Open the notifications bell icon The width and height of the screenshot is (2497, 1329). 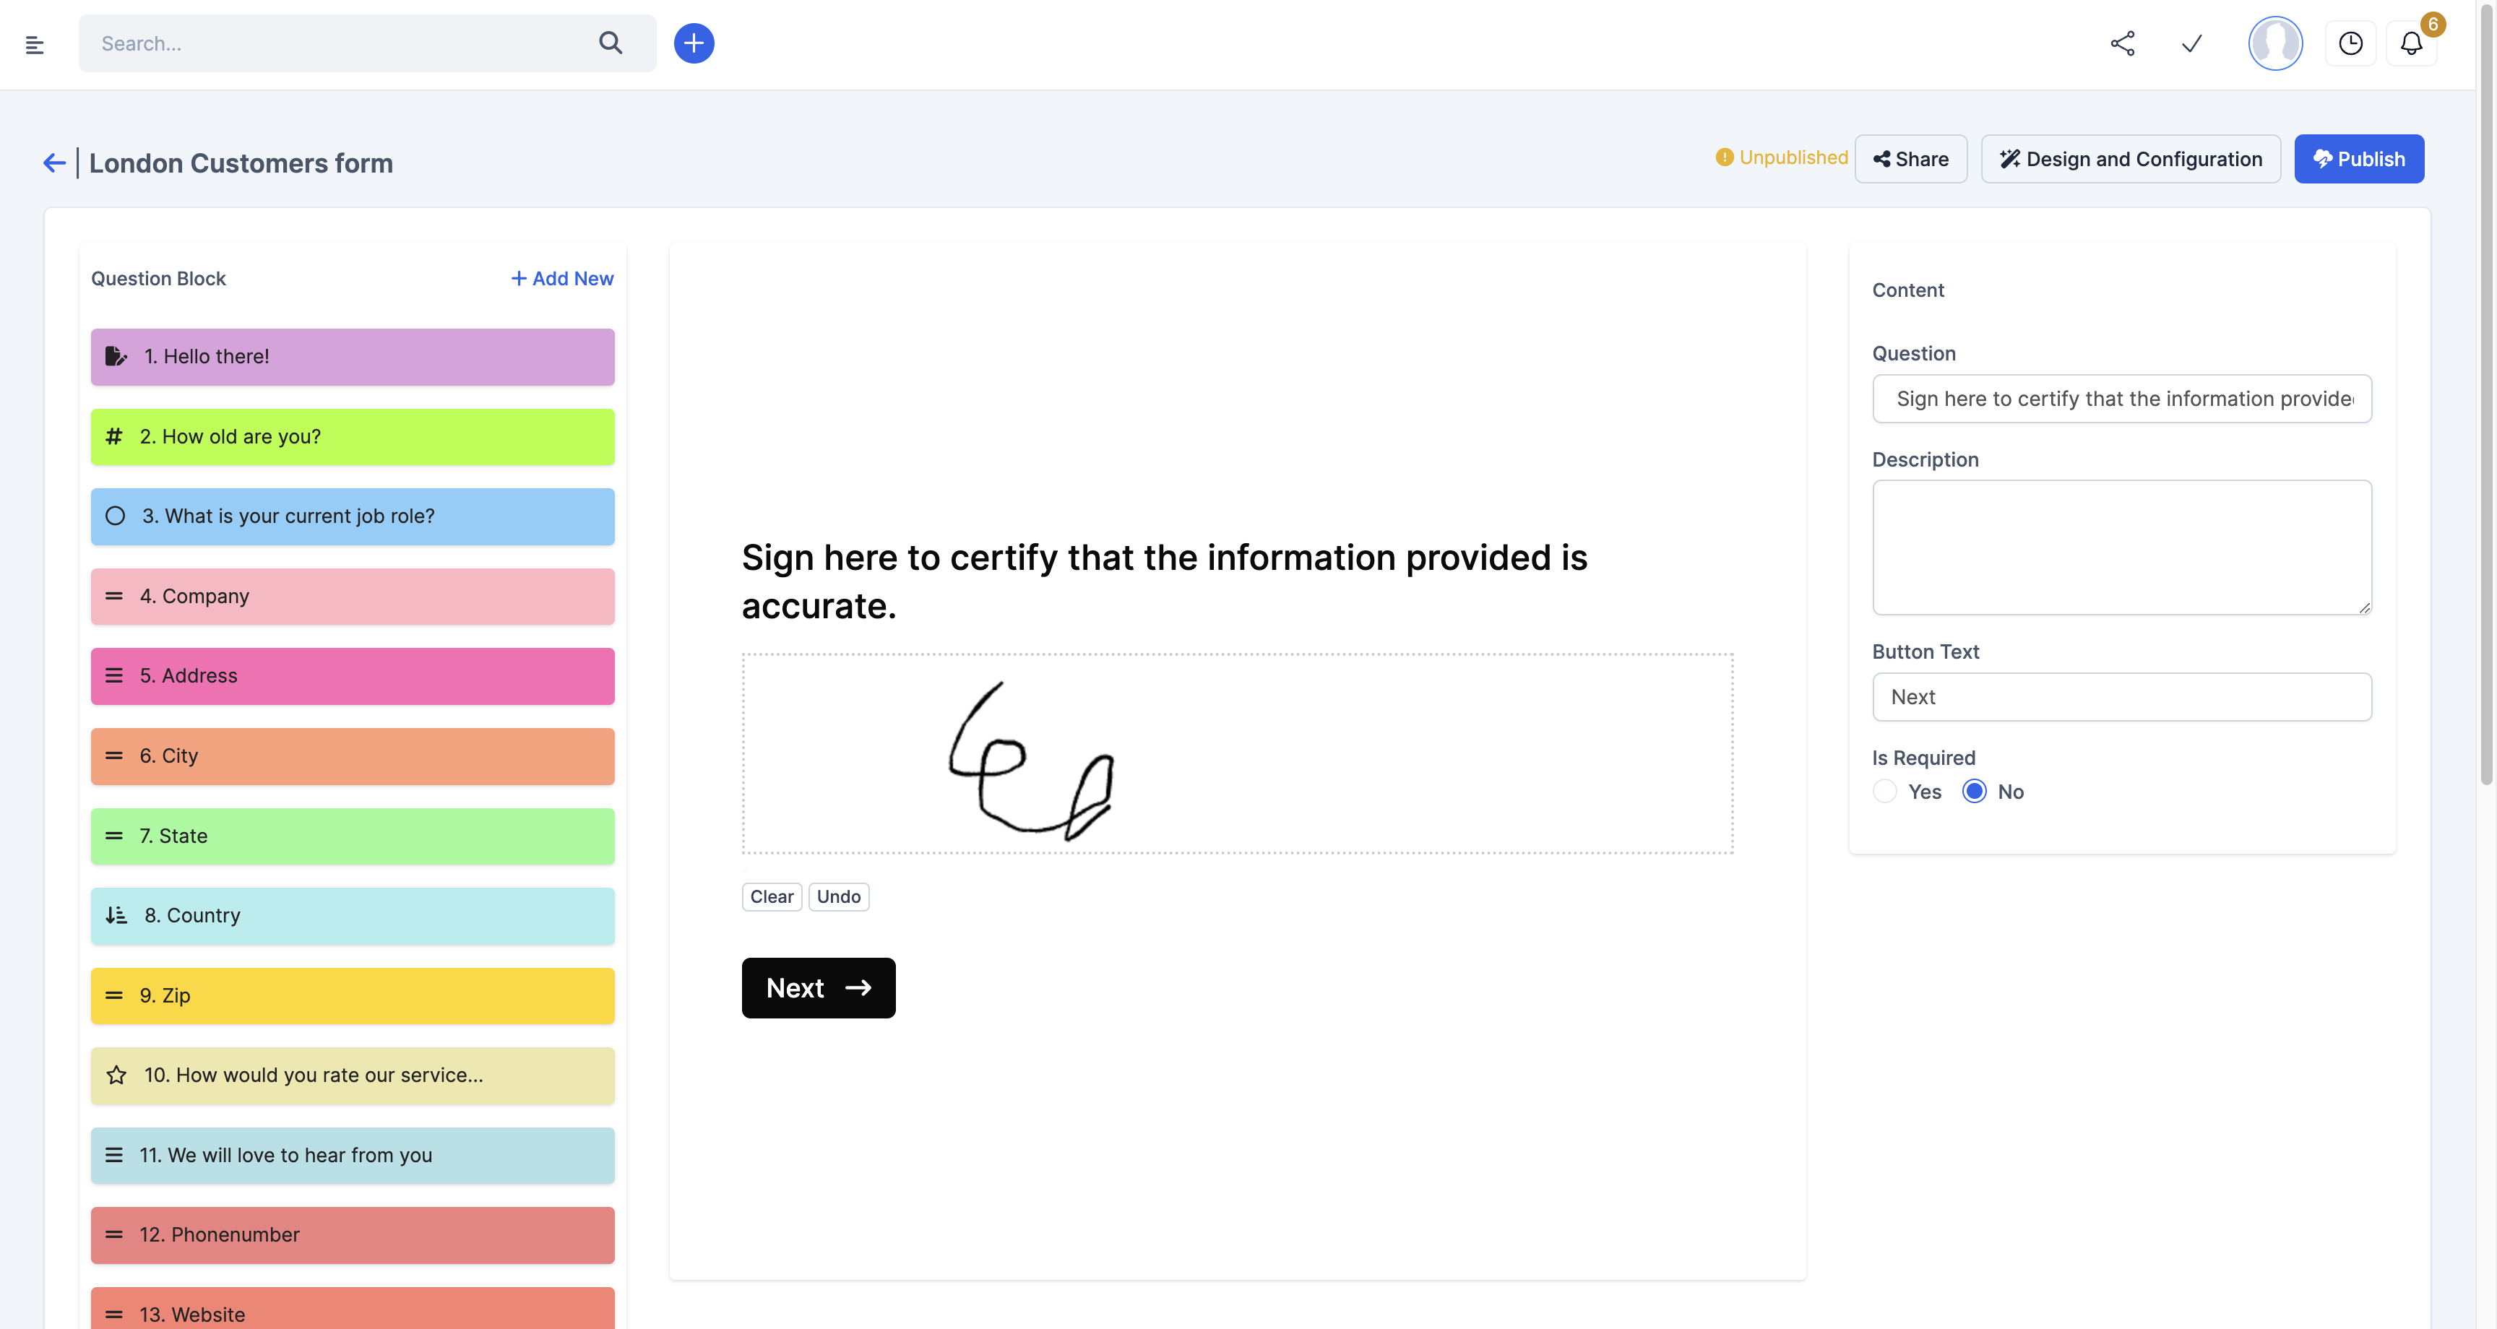pos(2411,43)
